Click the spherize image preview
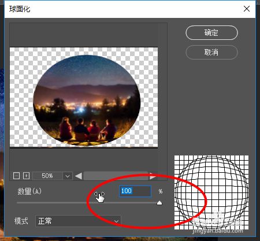 click(84, 97)
